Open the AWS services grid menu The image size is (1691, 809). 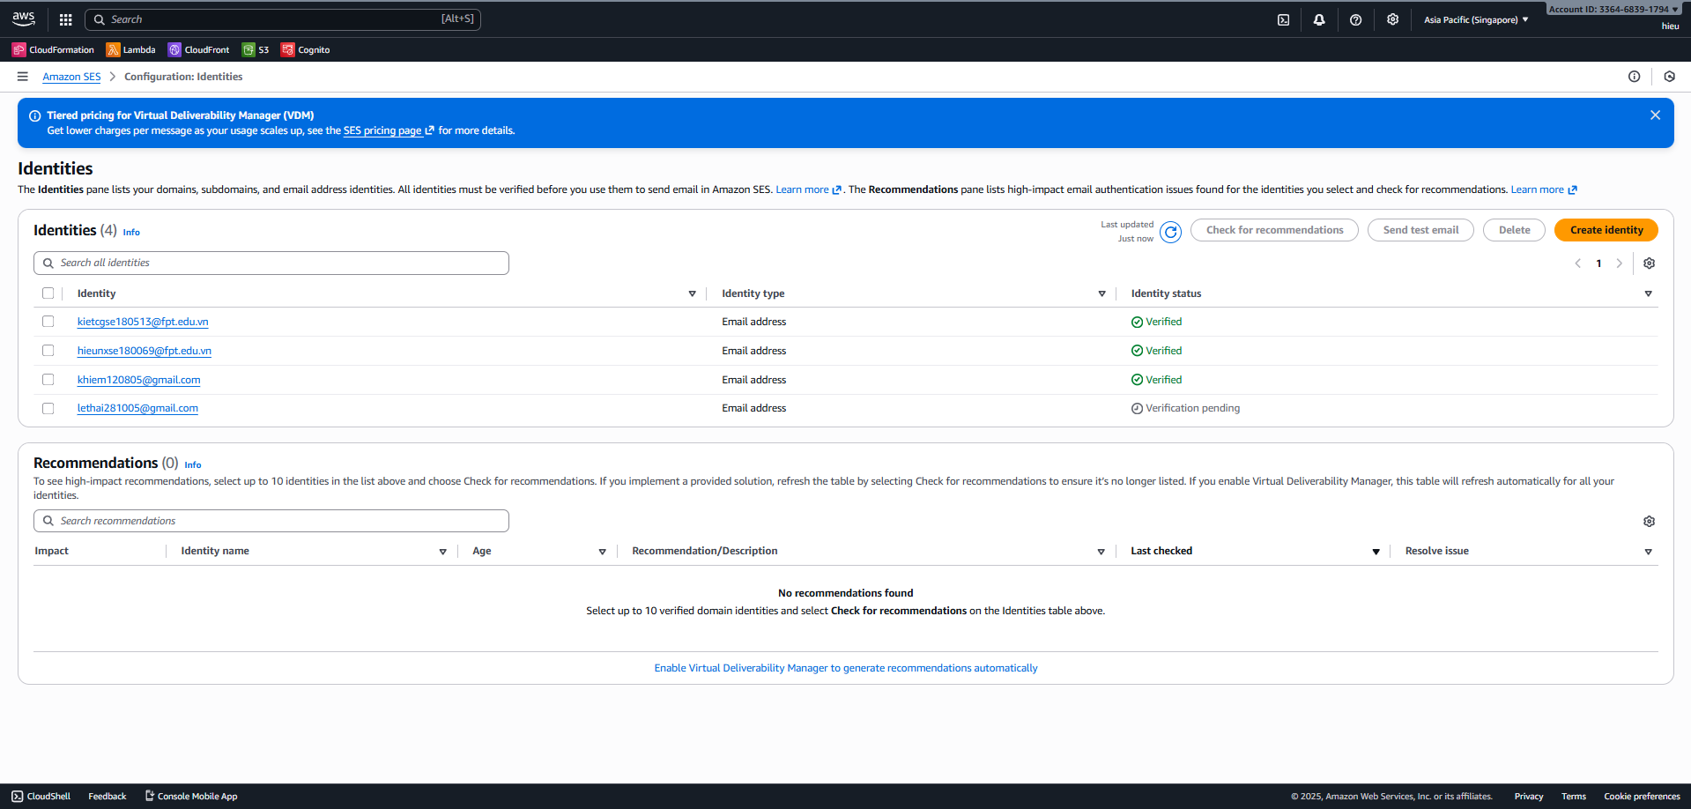coord(65,19)
